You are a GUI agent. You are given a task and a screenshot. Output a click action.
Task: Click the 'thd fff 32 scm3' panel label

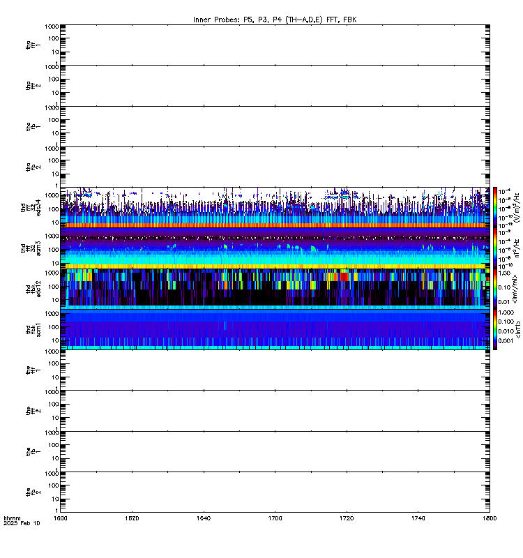click(x=31, y=248)
